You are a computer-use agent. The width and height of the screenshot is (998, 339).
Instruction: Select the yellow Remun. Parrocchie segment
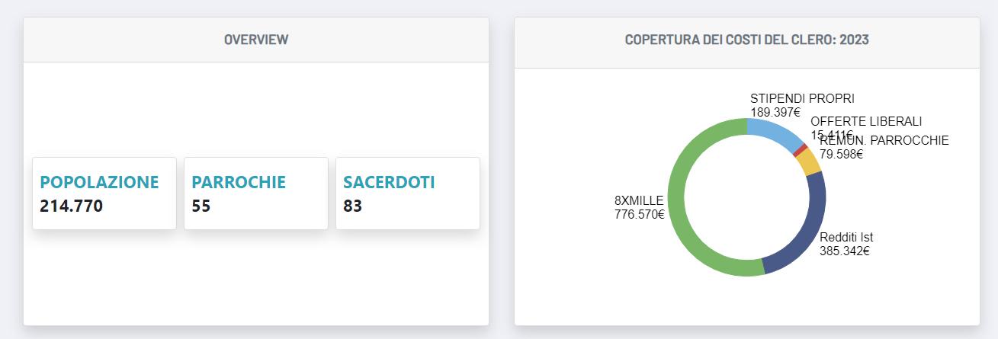click(x=809, y=162)
